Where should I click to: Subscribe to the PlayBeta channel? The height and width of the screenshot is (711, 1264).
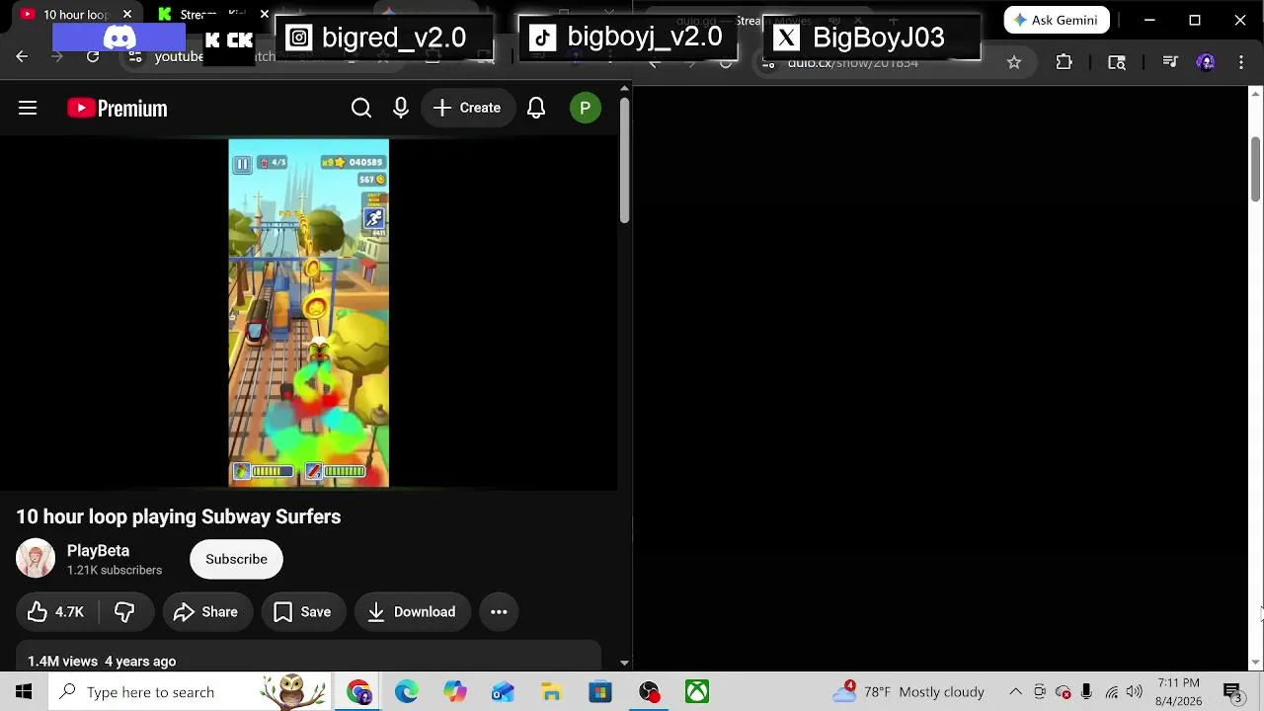pos(236,559)
